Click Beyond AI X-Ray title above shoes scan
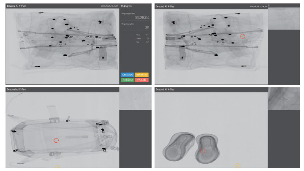The height and width of the screenshot is (171, 304). pos(167,90)
